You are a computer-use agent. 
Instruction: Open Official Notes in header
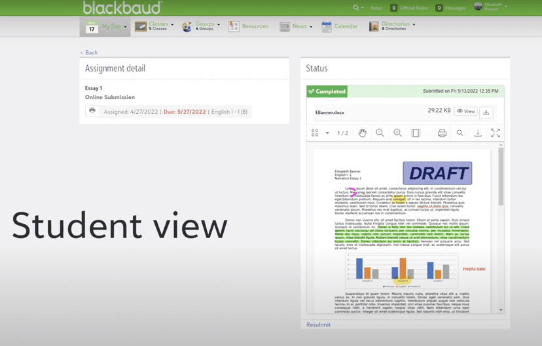tap(409, 8)
